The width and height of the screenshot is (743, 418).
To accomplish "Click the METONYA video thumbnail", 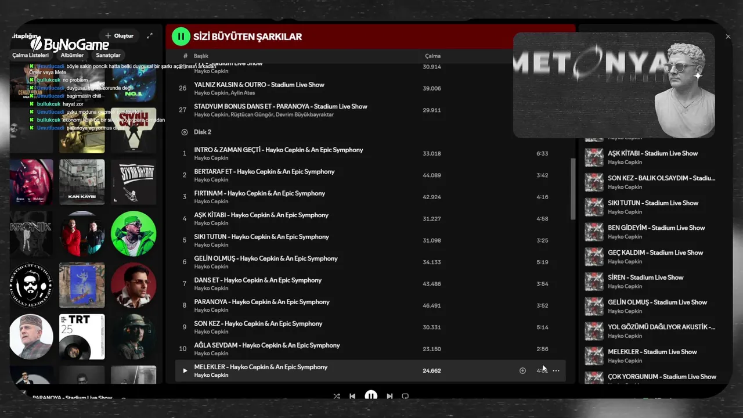I will click(x=614, y=85).
